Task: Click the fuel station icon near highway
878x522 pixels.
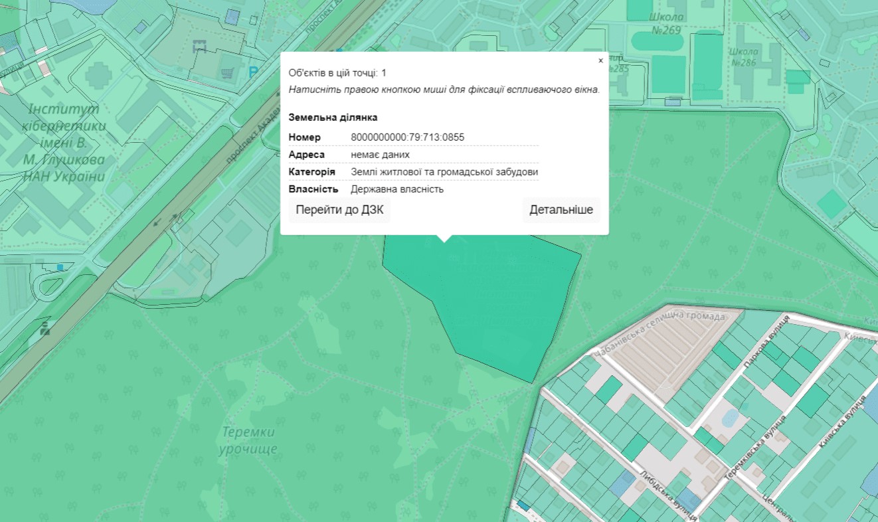Action: [x=44, y=327]
